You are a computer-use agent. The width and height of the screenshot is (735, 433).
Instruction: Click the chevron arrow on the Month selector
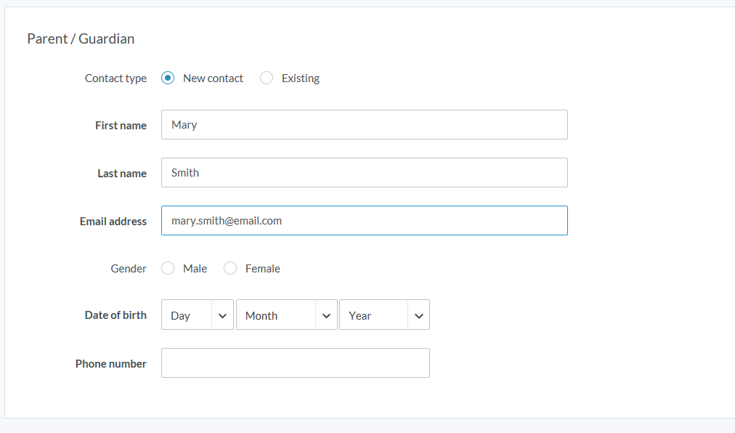pos(327,316)
